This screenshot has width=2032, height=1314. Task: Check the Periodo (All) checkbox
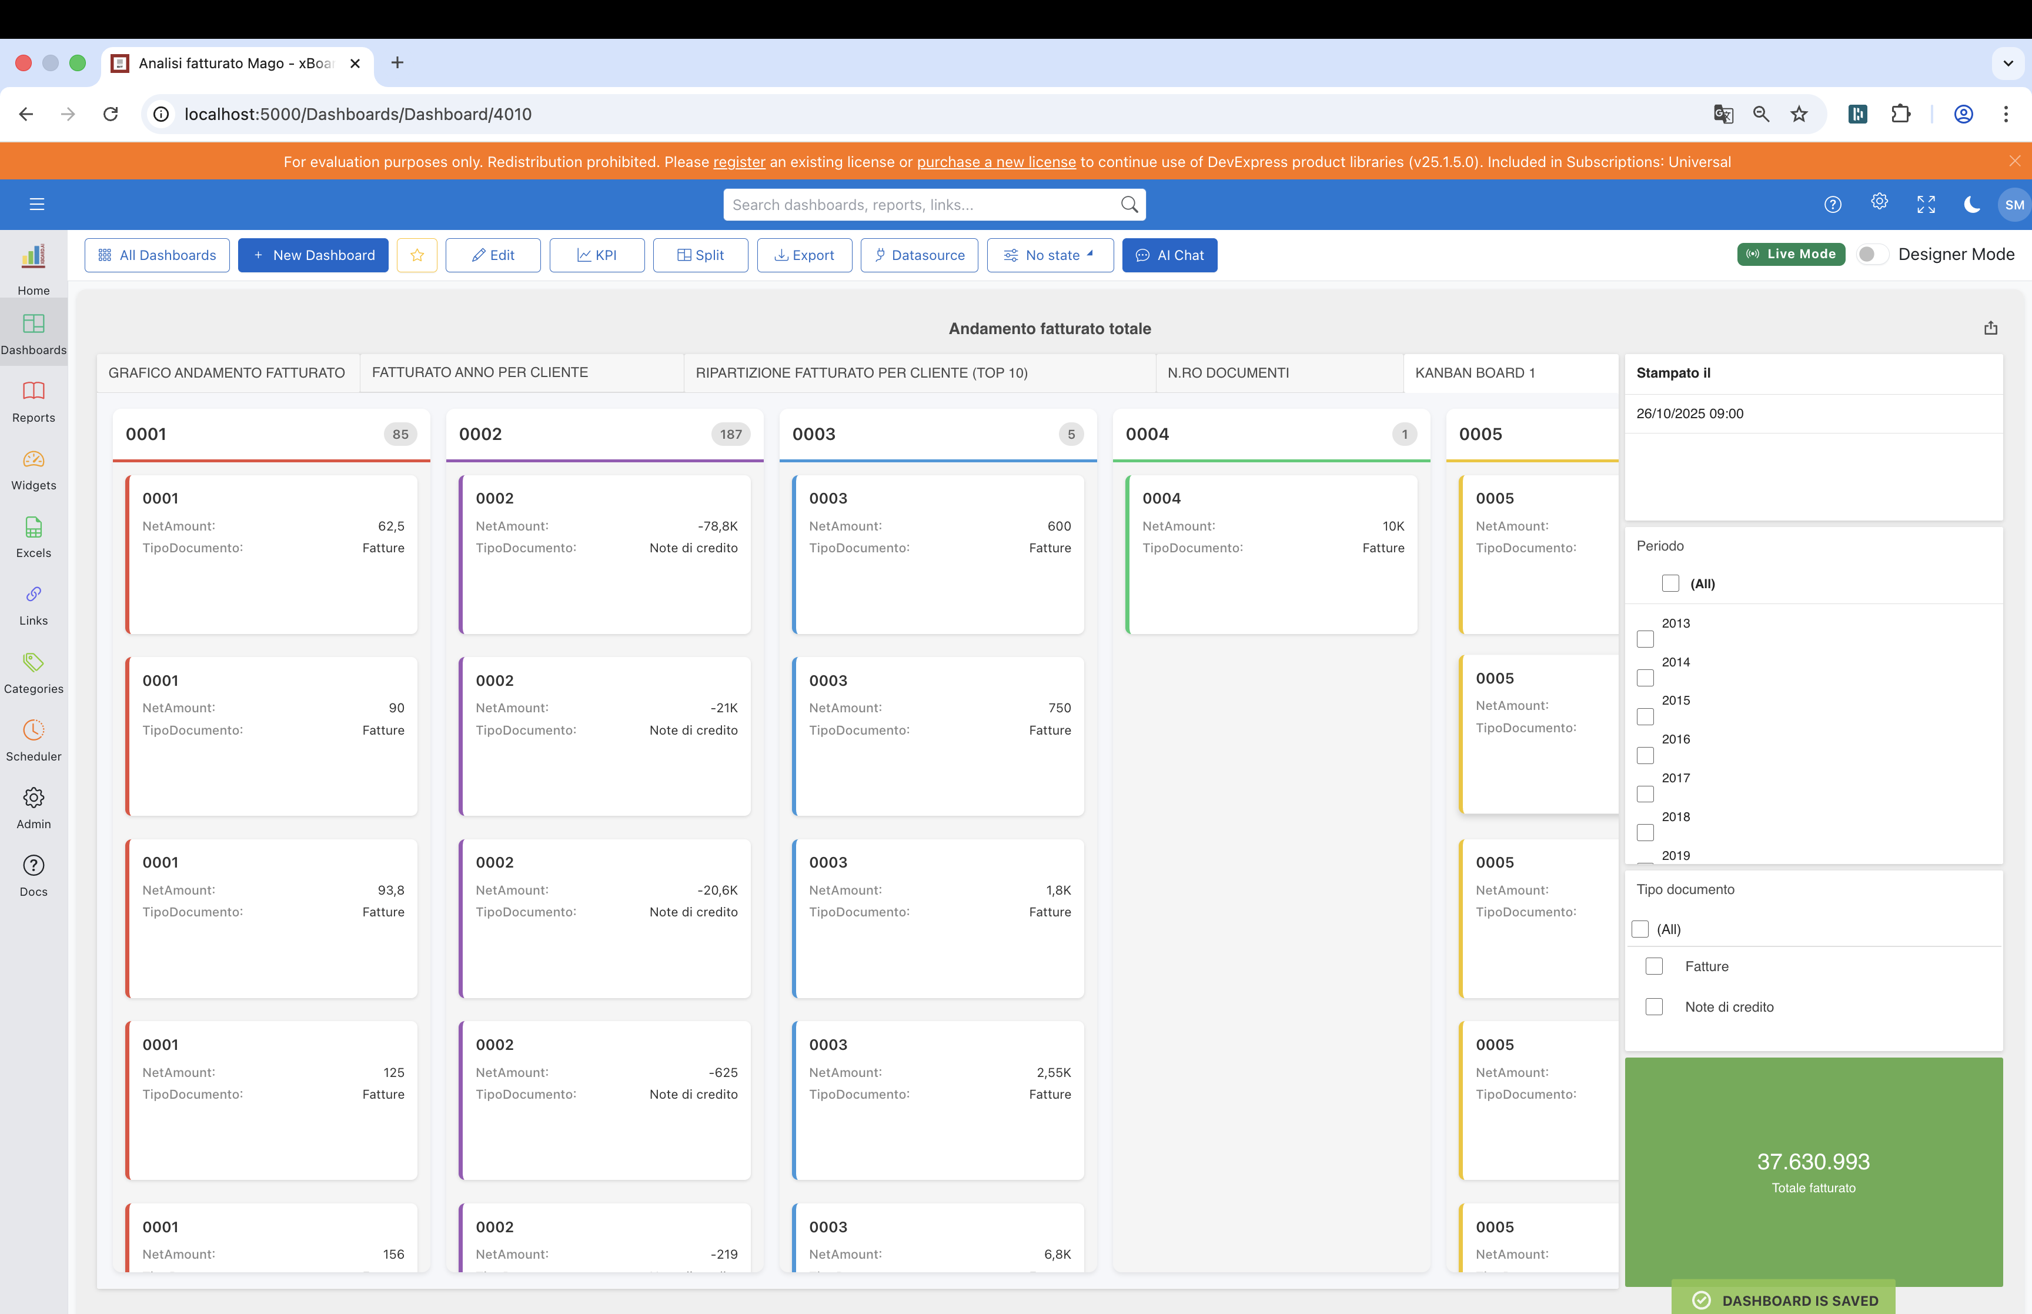[1670, 583]
